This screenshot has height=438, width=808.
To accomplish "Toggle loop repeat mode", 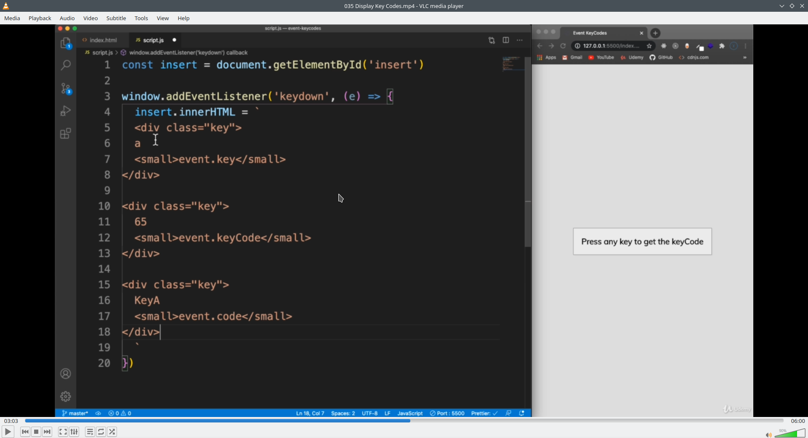I will click(101, 432).
